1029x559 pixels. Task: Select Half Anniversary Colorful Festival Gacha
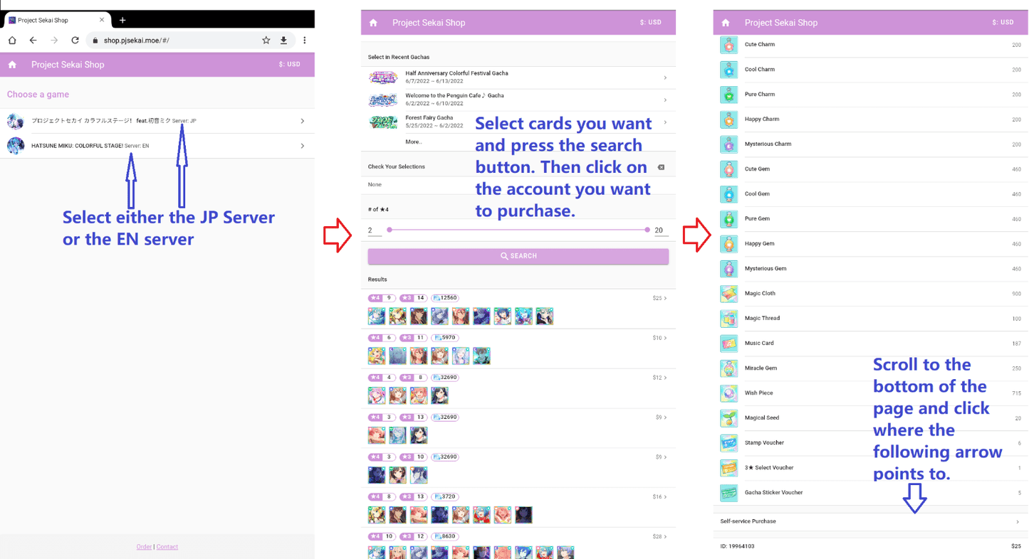518,78
